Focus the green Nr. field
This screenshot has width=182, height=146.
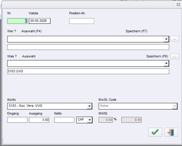pos(17,21)
